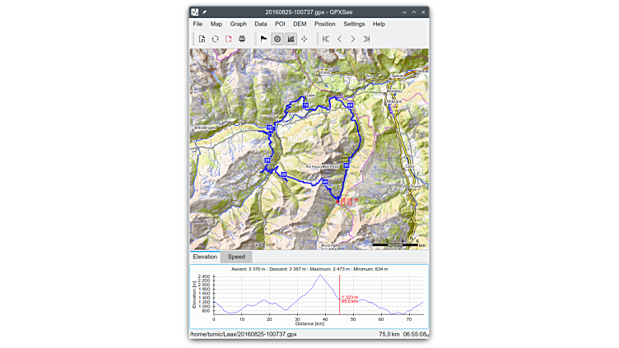
Task: Jump to the last file arrow
Action: click(366, 39)
